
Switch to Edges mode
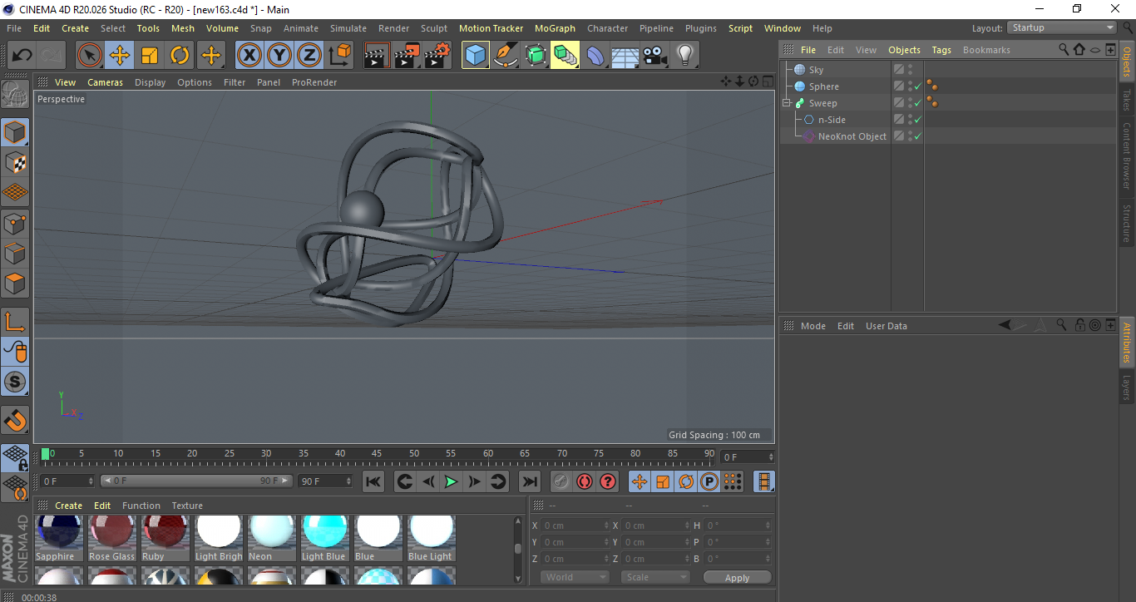pos(15,253)
